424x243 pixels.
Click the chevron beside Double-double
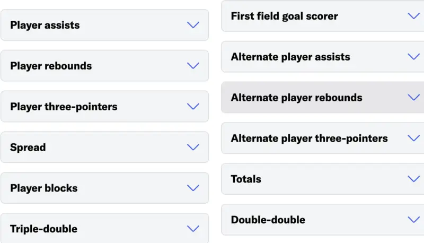tap(413, 220)
